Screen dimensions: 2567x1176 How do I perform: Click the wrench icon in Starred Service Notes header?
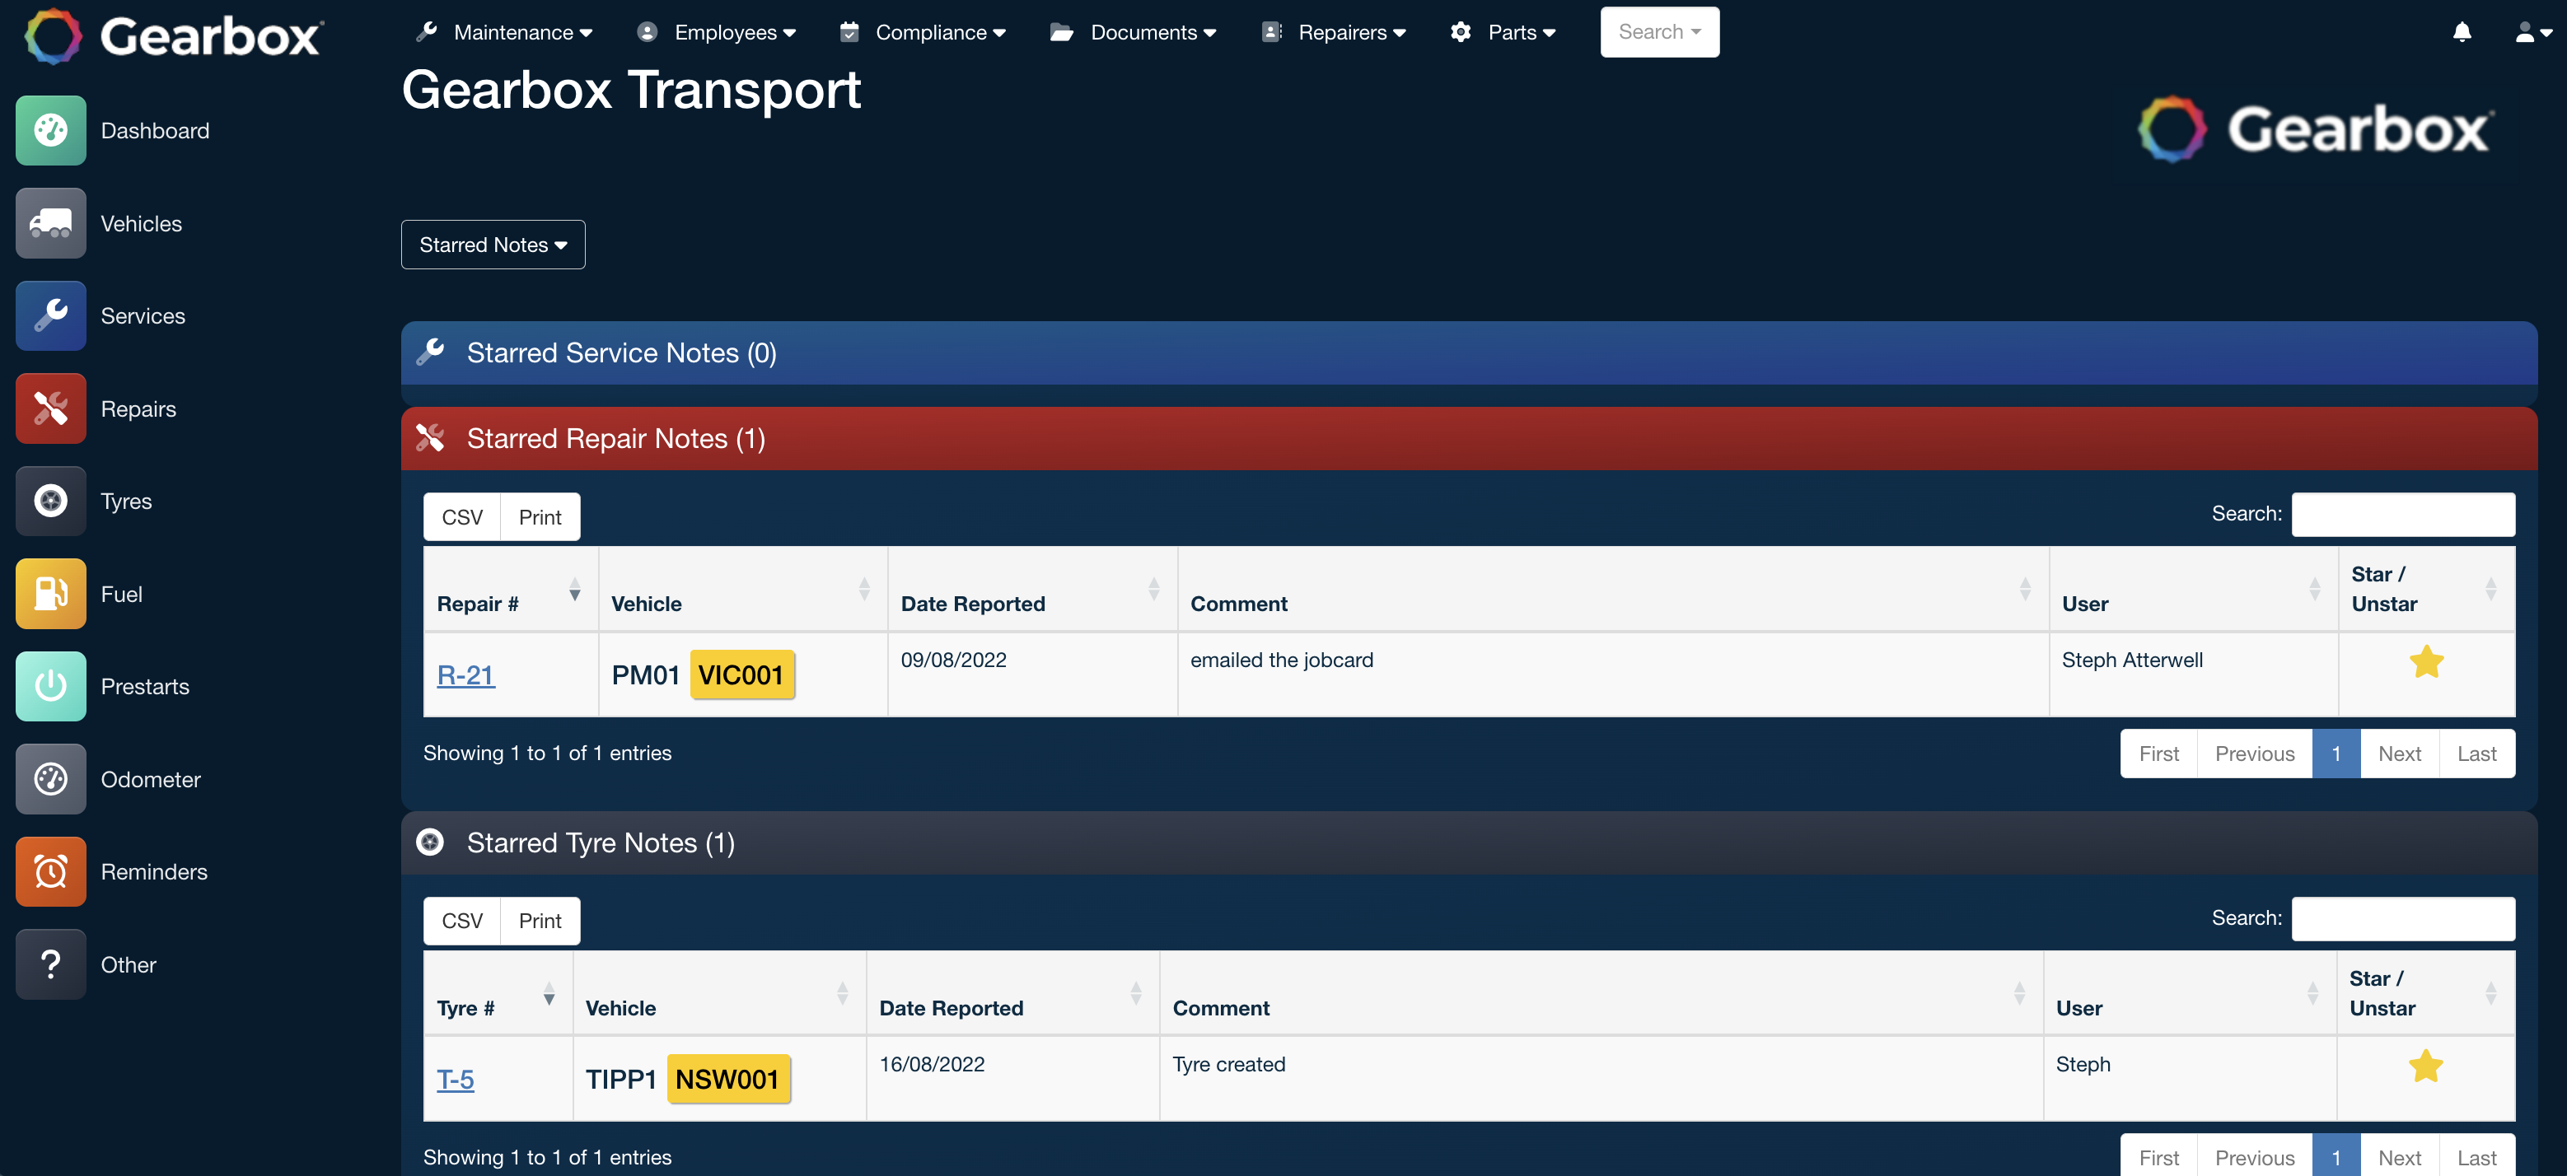[431, 352]
